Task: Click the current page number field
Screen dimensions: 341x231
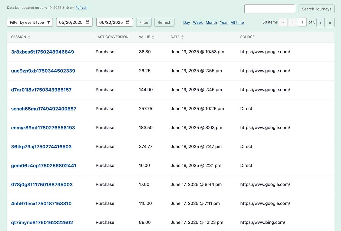Action: pos(302,22)
